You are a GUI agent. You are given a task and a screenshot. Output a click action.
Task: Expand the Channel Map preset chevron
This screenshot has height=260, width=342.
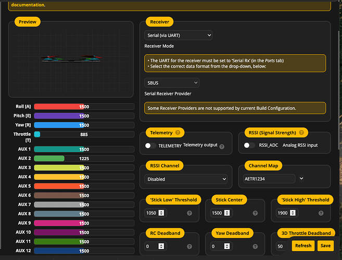tap(301, 178)
